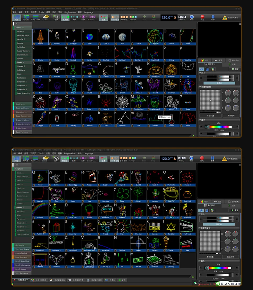Click the Cloud icon in bottom window toolbar
Viewport: 253px width, 290px height.
pyautogui.click(x=45, y=159)
